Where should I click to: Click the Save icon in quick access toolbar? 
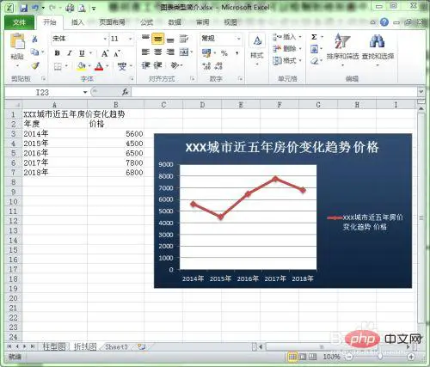(23, 8)
